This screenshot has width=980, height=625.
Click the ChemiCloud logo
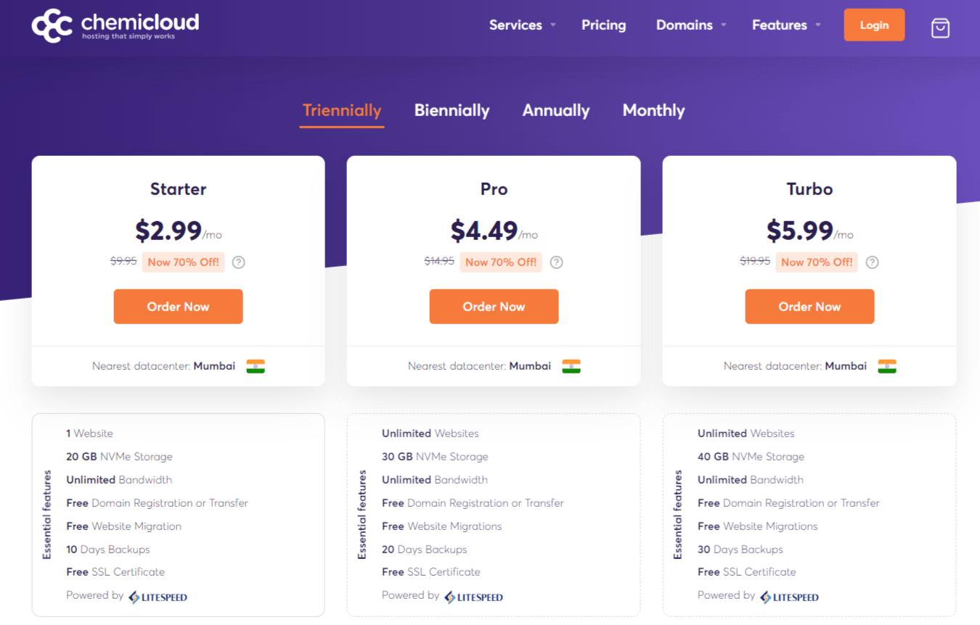[115, 25]
